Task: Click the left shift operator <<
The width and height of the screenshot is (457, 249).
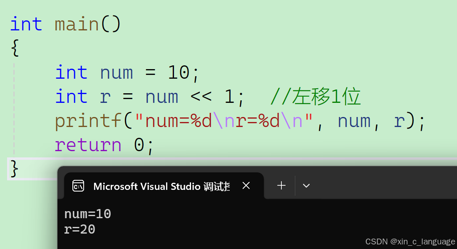Action: (x=201, y=97)
